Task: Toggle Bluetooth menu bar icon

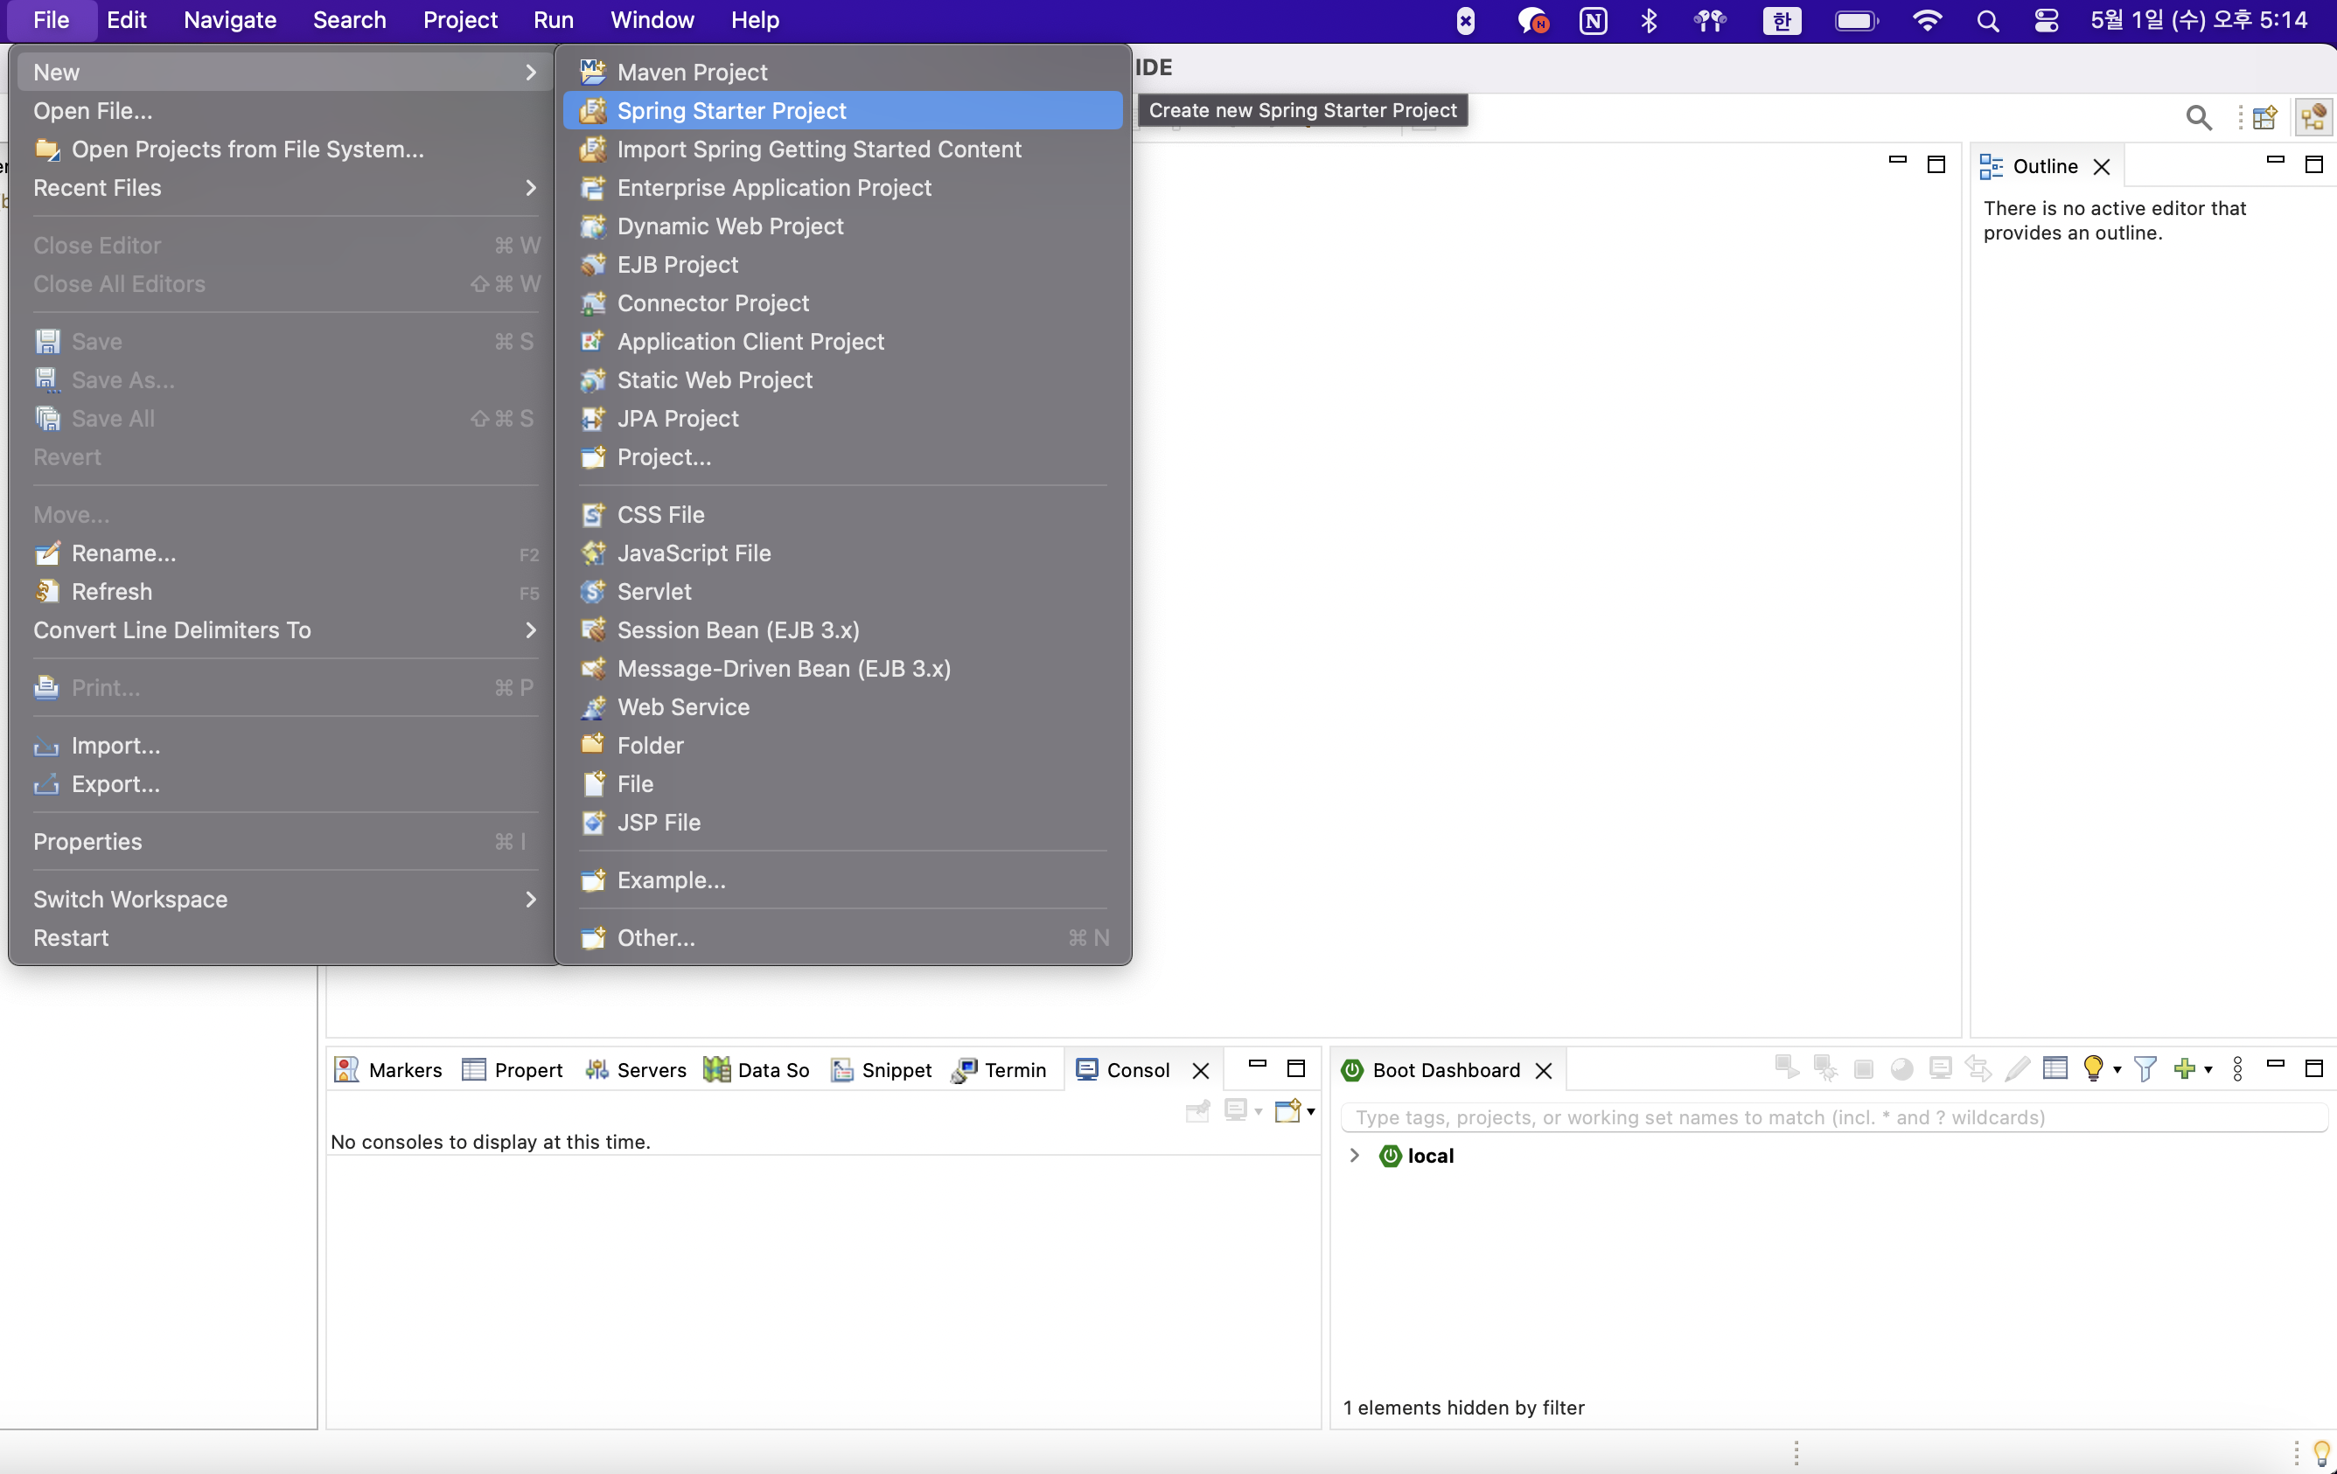Action: pos(1648,20)
